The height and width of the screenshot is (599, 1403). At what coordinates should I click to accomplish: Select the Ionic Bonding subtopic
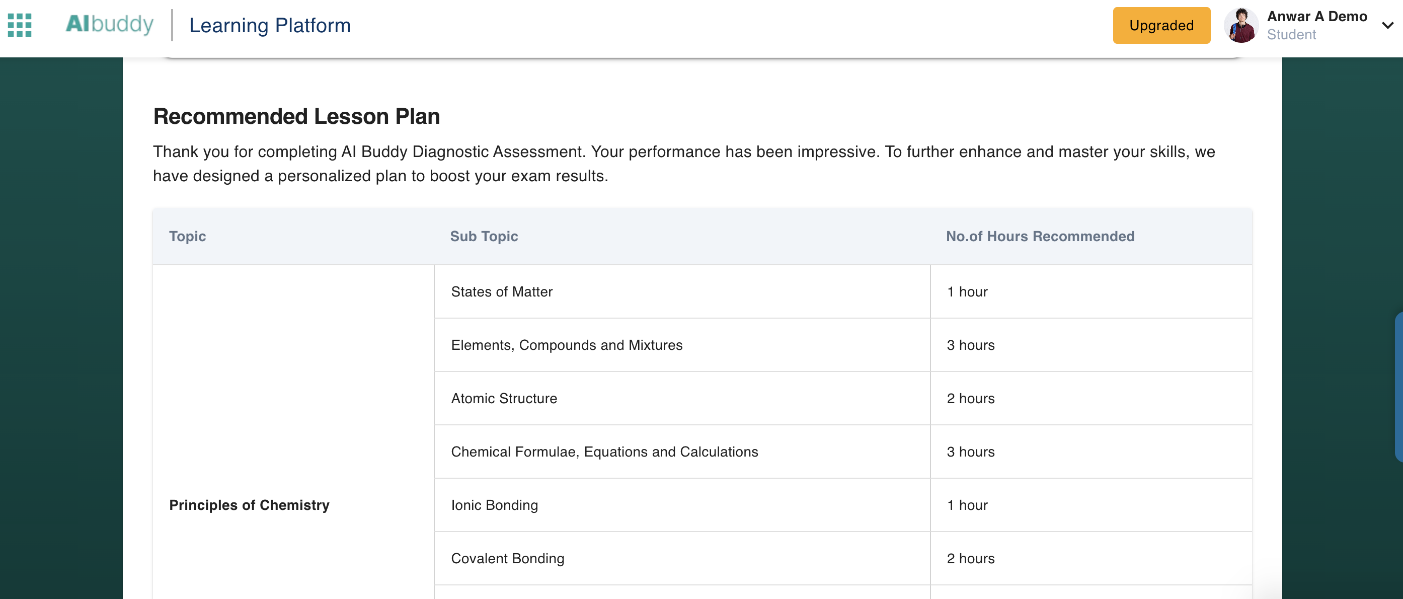[x=494, y=505]
